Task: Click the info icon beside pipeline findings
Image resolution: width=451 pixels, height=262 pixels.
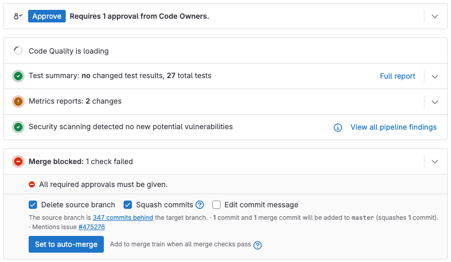Action: [x=338, y=128]
